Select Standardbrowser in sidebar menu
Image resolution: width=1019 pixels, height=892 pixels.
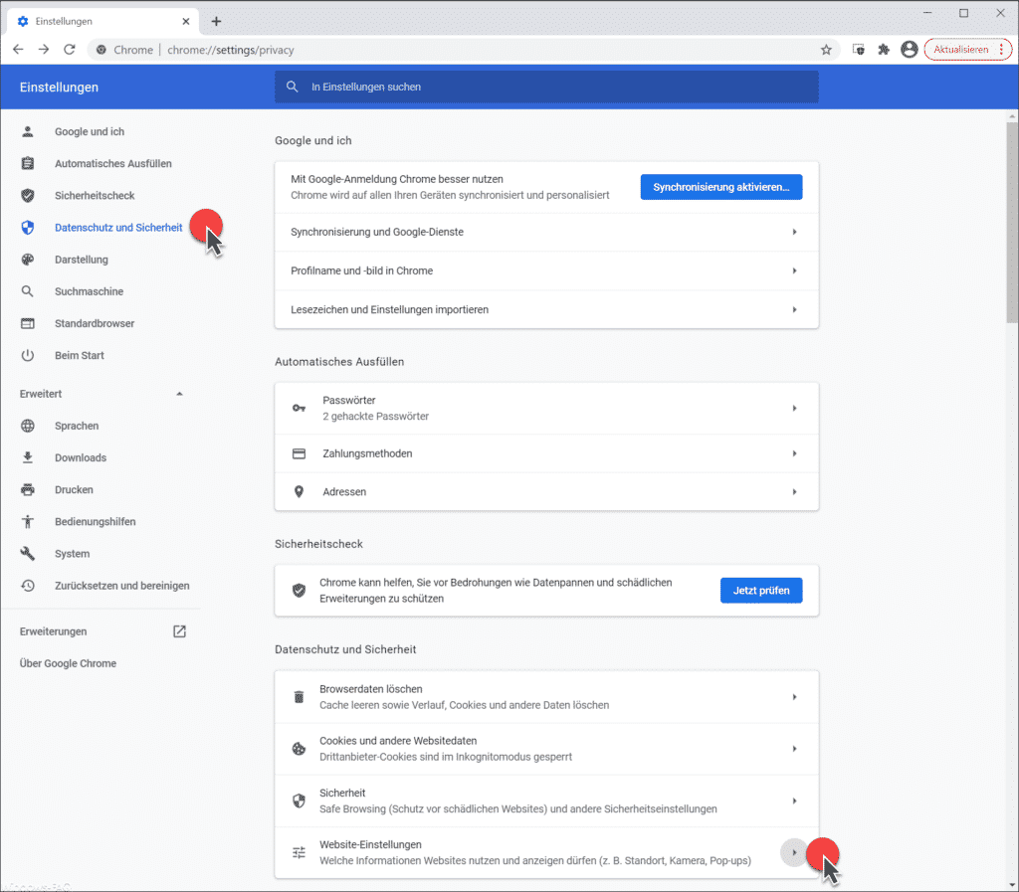95,323
